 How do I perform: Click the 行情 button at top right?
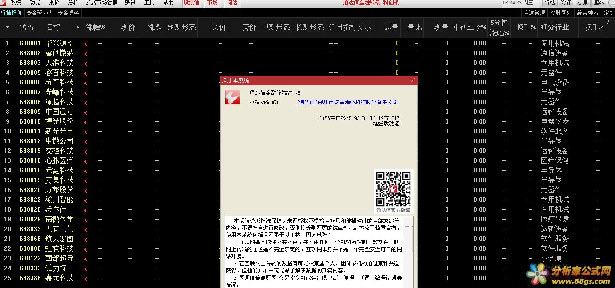point(550,3)
